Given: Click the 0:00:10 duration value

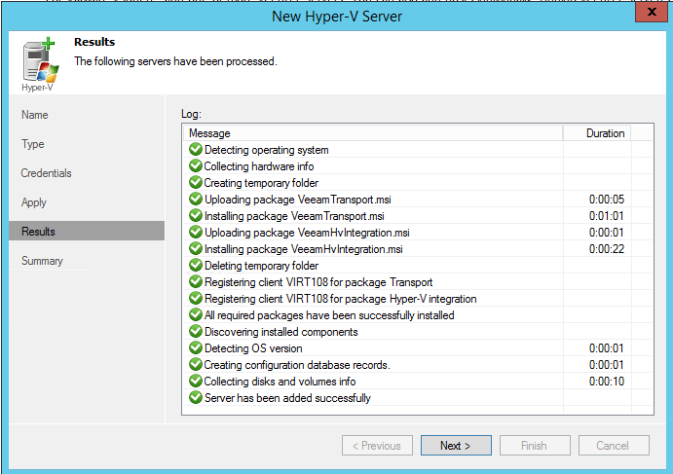Looking at the screenshot, I should [x=607, y=382].
